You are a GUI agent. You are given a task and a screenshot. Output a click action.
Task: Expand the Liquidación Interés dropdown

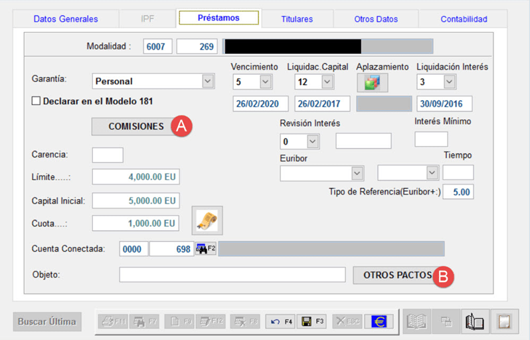(x=449, y=81)
